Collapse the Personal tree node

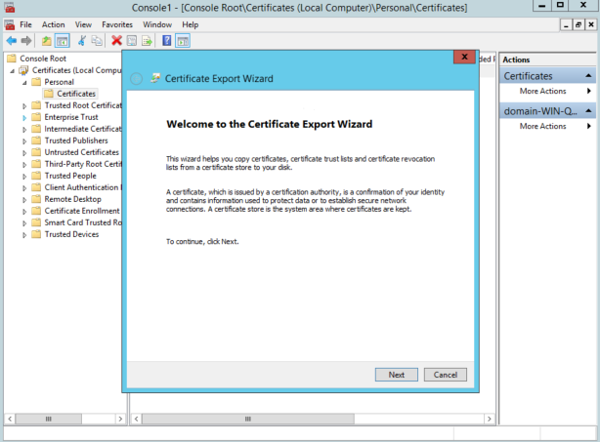pos(24,83)
